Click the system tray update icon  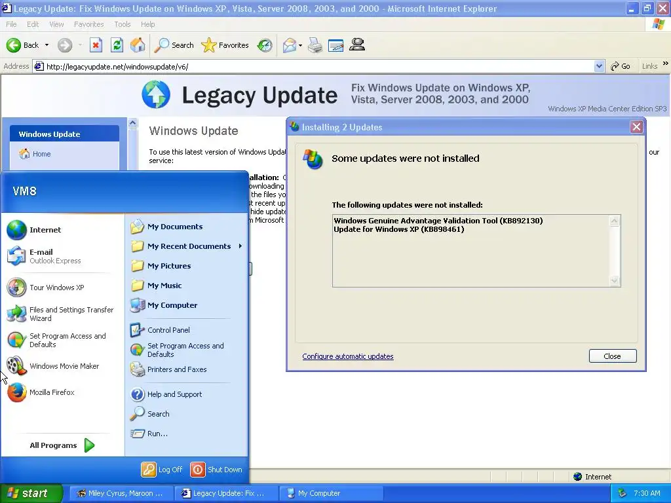click(x=622, y=493)
